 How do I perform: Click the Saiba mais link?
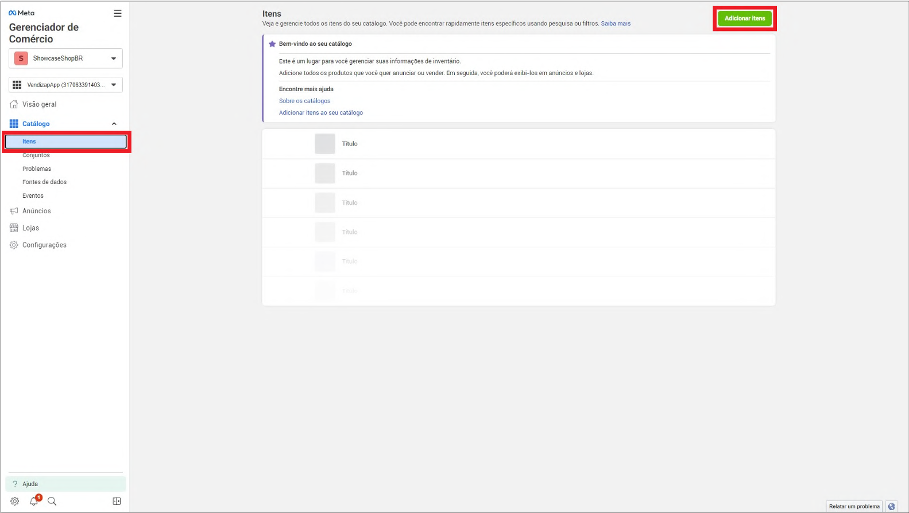click(615, 24)
